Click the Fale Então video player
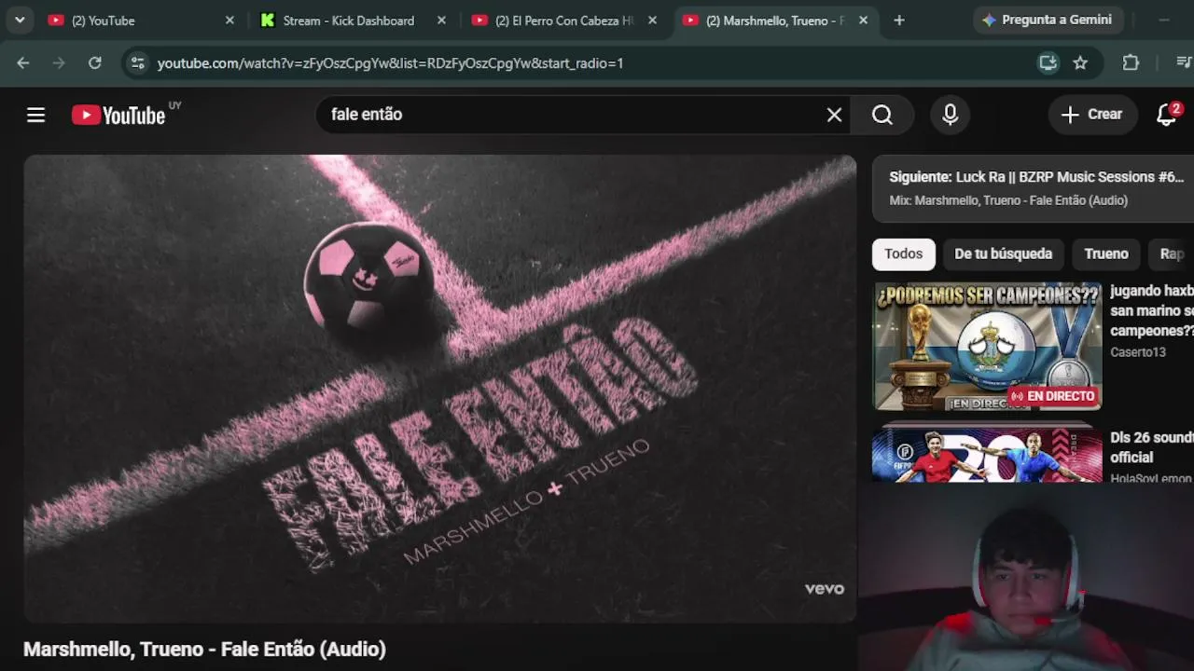1194x671 pixels. (x=439, y=389)
